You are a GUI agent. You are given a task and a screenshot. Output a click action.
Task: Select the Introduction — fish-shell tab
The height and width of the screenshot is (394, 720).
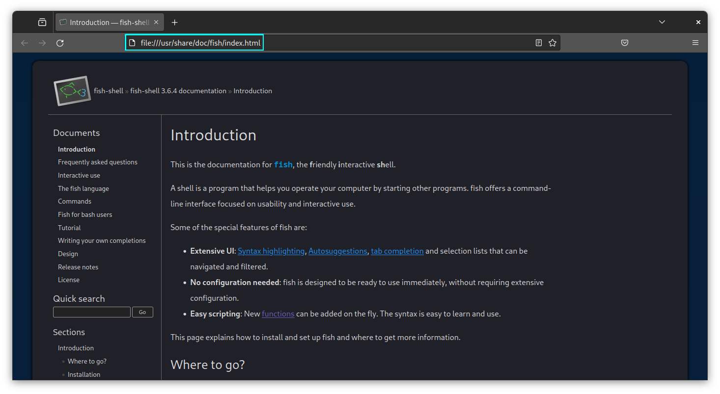(106, 23)
